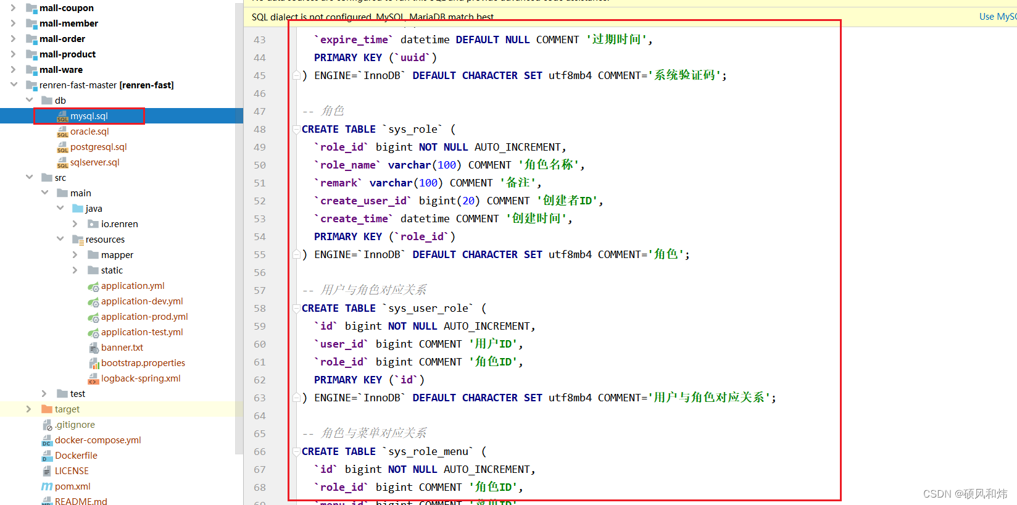The image size is (1017, 505).
Task: Click the java source folder icon
Action: click(78, 209)
